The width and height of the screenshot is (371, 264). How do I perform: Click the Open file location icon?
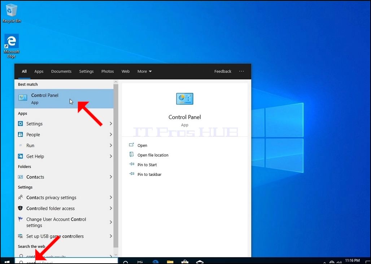(x=131, y=154)
